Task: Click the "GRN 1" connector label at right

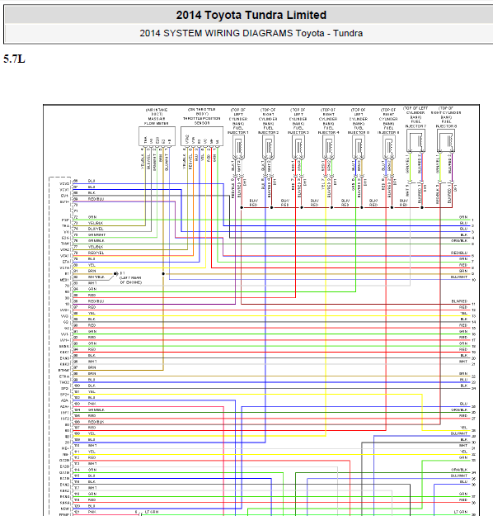Action: [467, 218]
